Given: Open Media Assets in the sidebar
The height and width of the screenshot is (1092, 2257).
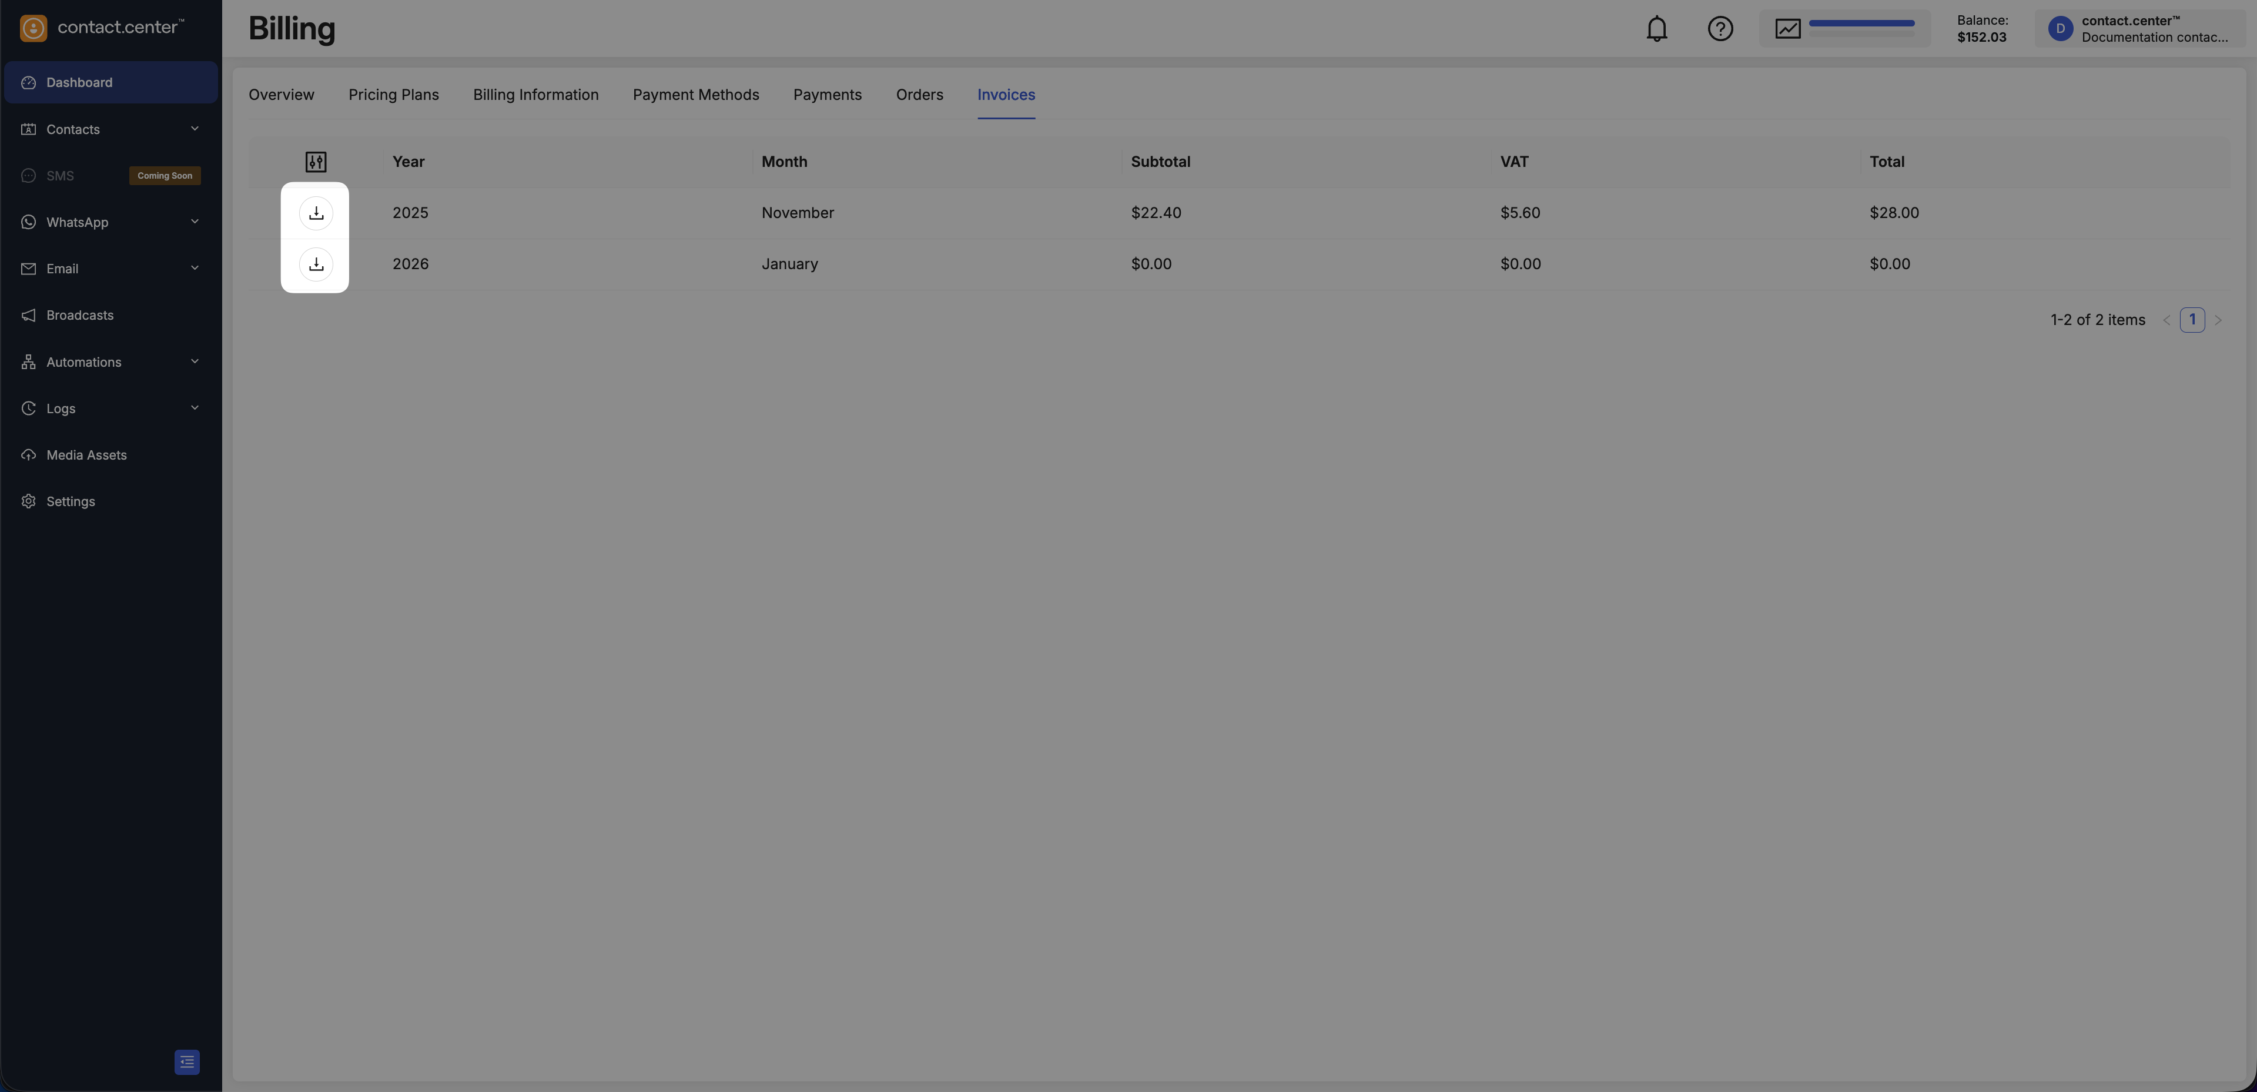Looking at the screenshot, I should [86, 455].
